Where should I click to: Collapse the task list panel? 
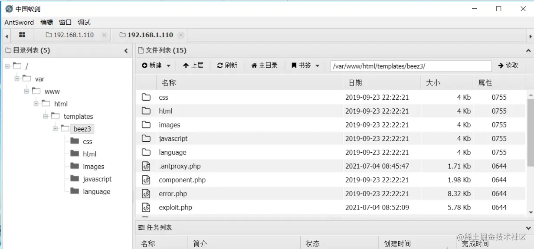click(528, 228)
